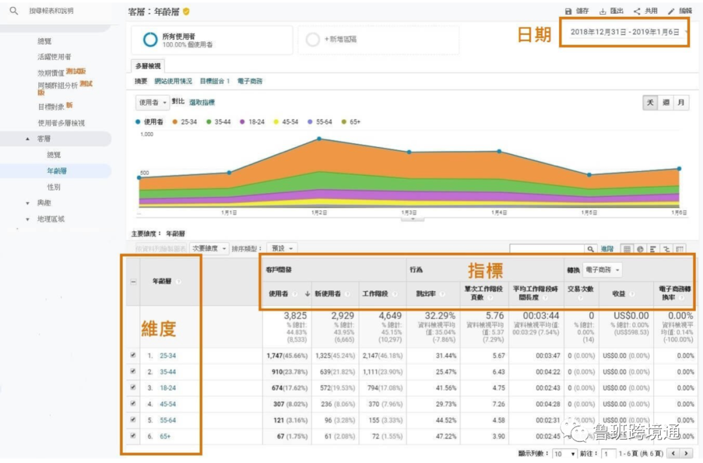This screenshot has width=703, height=463.
Task: Click the table search input field
Action: [x=547, y=249]
